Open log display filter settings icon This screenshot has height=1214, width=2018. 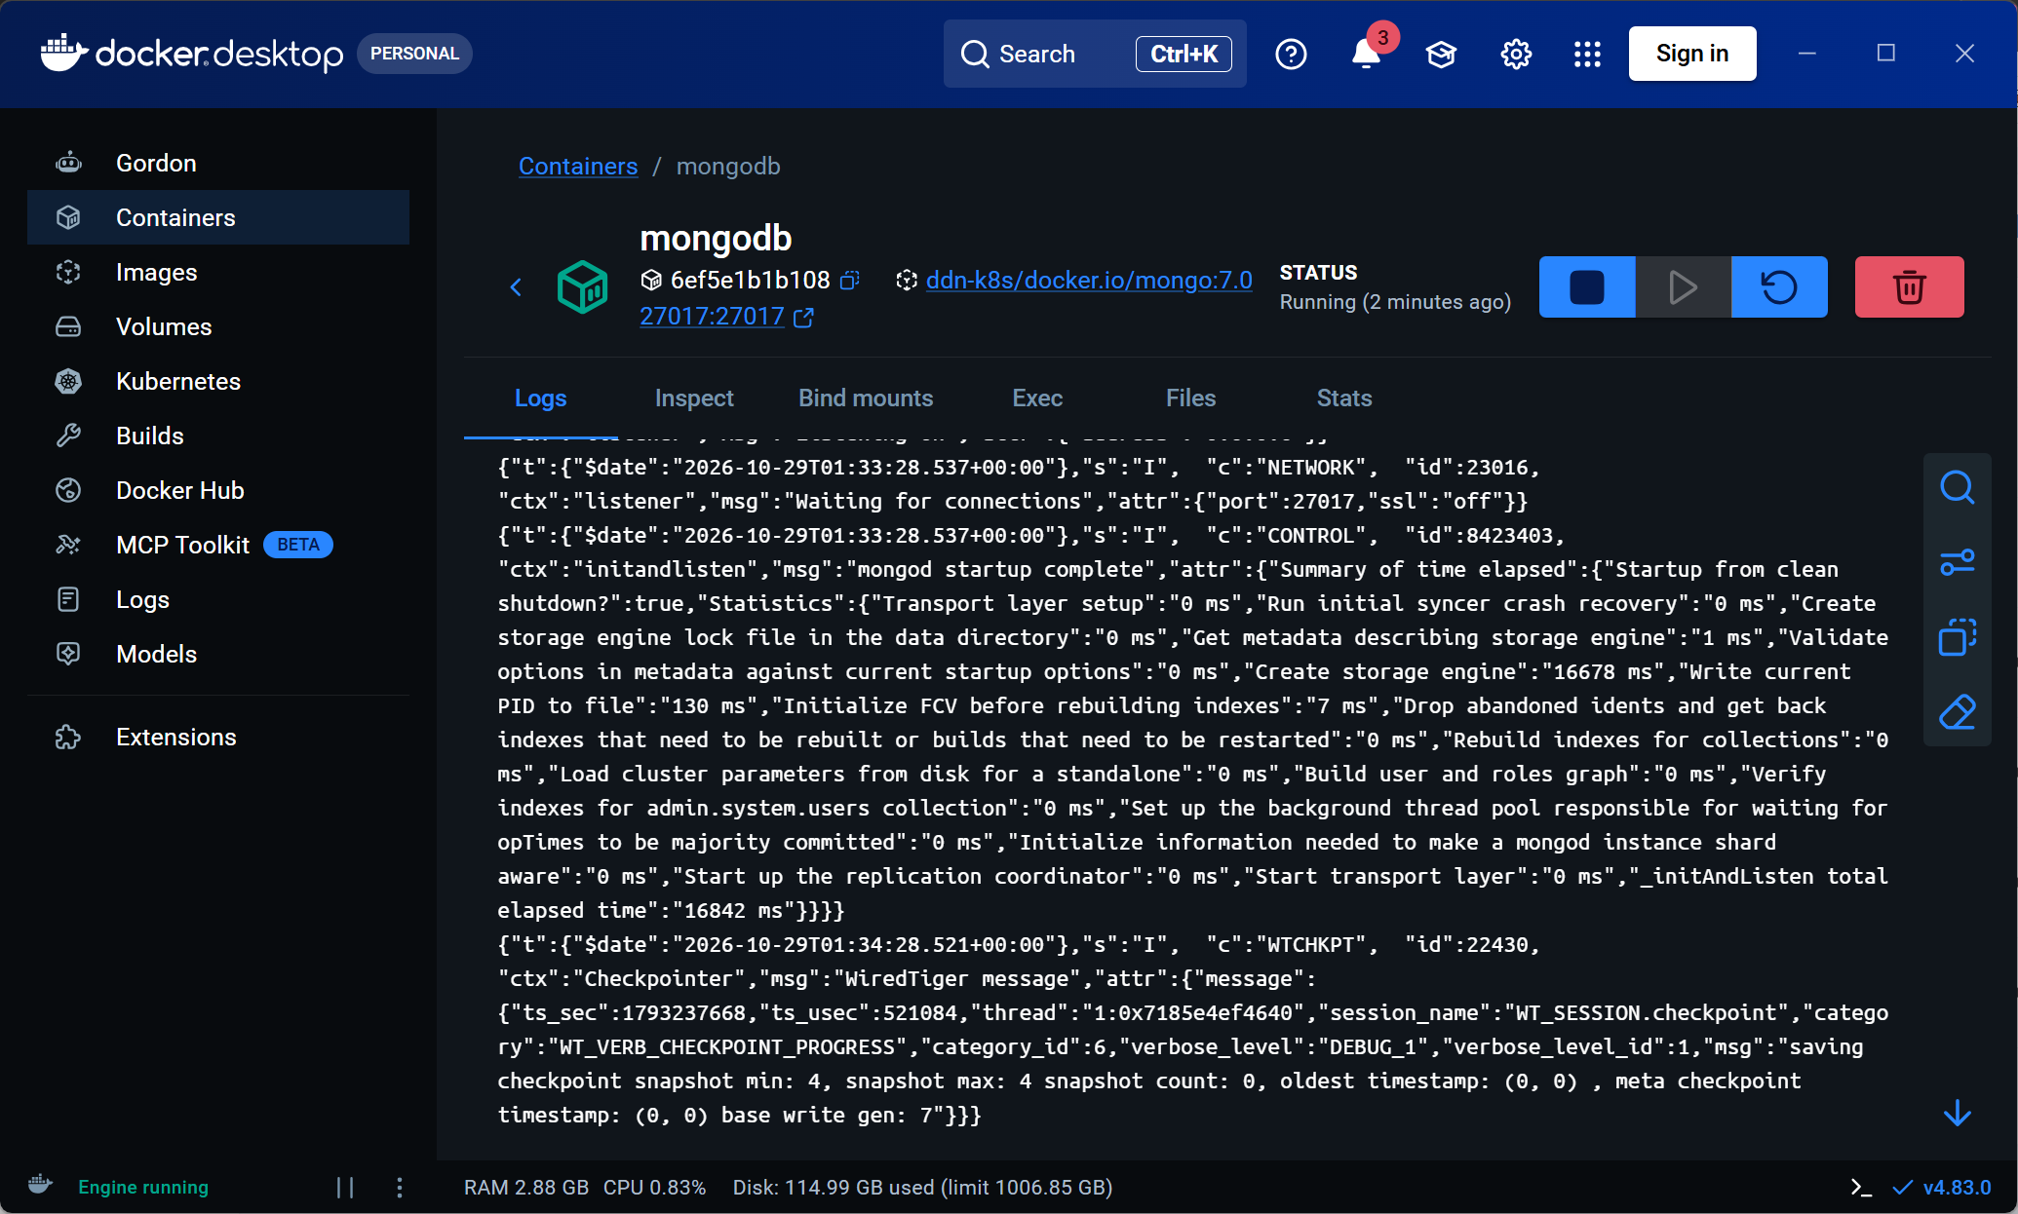[x=1957, y=562]
